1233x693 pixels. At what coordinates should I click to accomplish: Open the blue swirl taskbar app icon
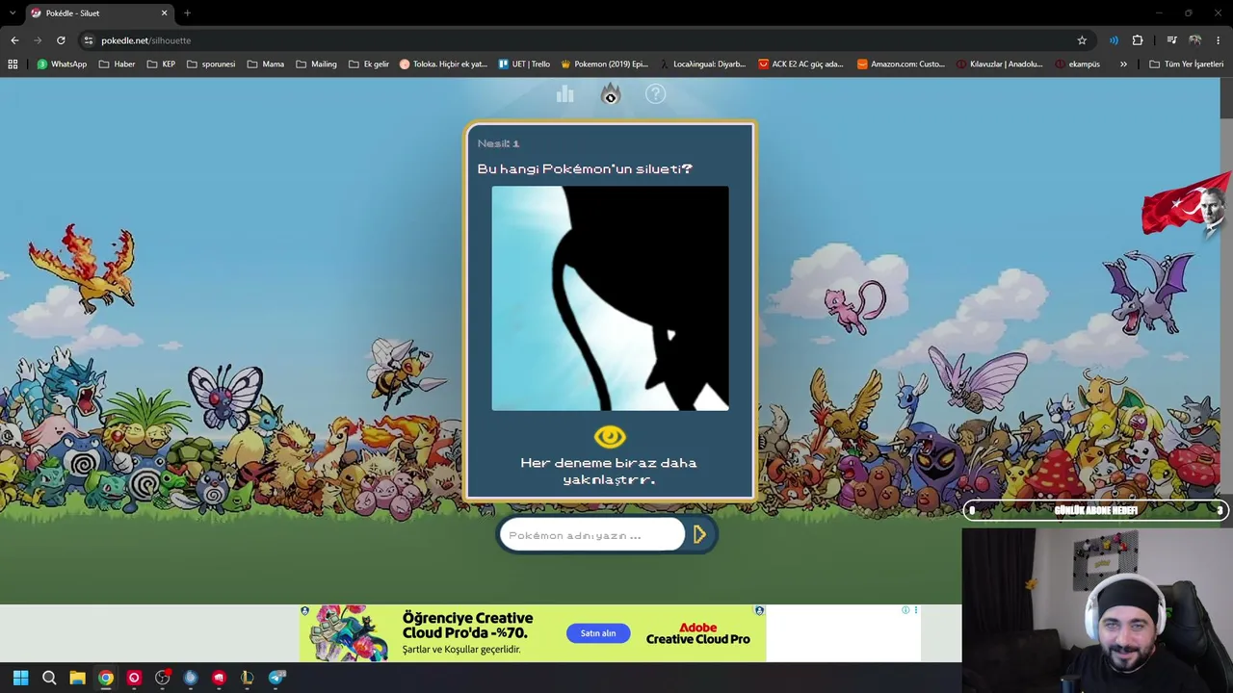(191, 678)
